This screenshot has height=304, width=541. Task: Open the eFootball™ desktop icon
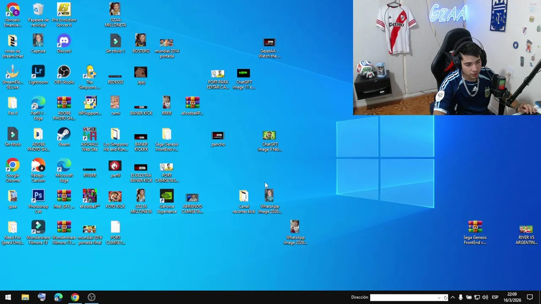pyautogui.click(x=90, y=199)
